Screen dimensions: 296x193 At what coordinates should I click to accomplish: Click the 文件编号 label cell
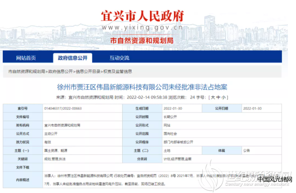pyautogui.click(x=23, y=117)
